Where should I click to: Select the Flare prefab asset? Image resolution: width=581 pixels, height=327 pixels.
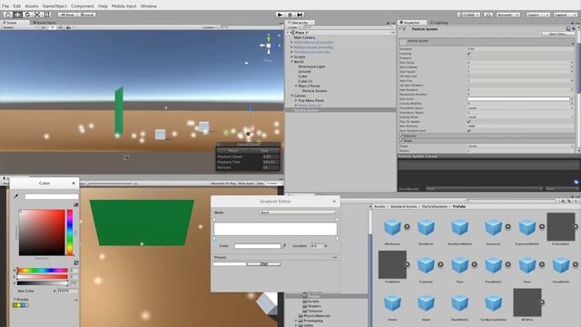(x=459, y=264)
